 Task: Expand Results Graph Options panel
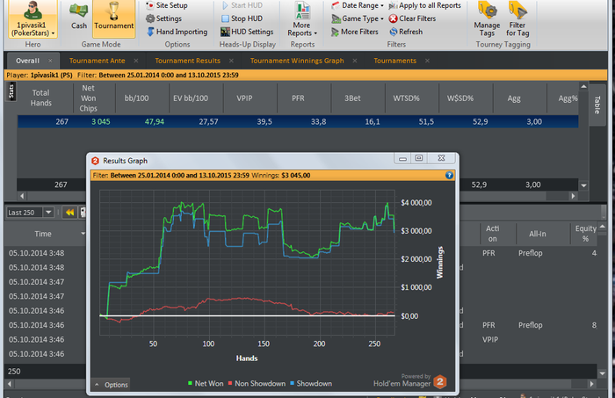[112, 385]
